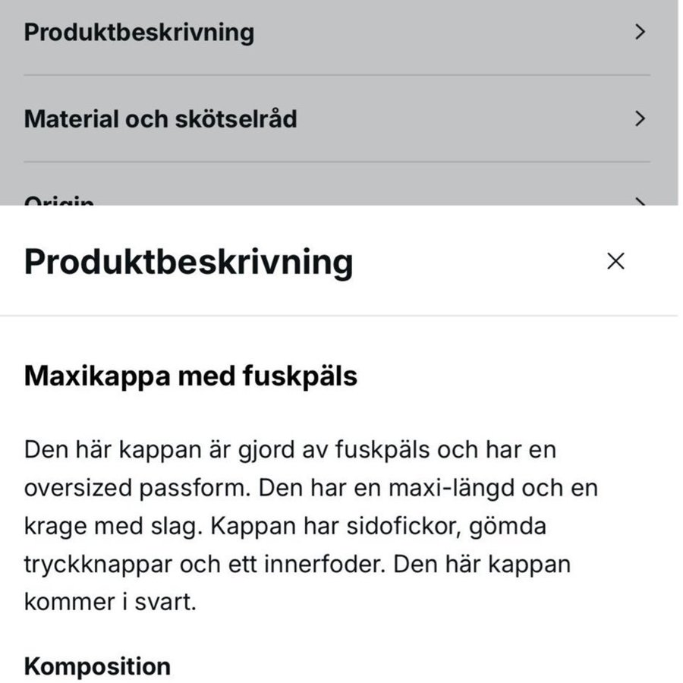
Task: Click the bold Produktbeskrivning panel title
Action: tap(188, 262)
